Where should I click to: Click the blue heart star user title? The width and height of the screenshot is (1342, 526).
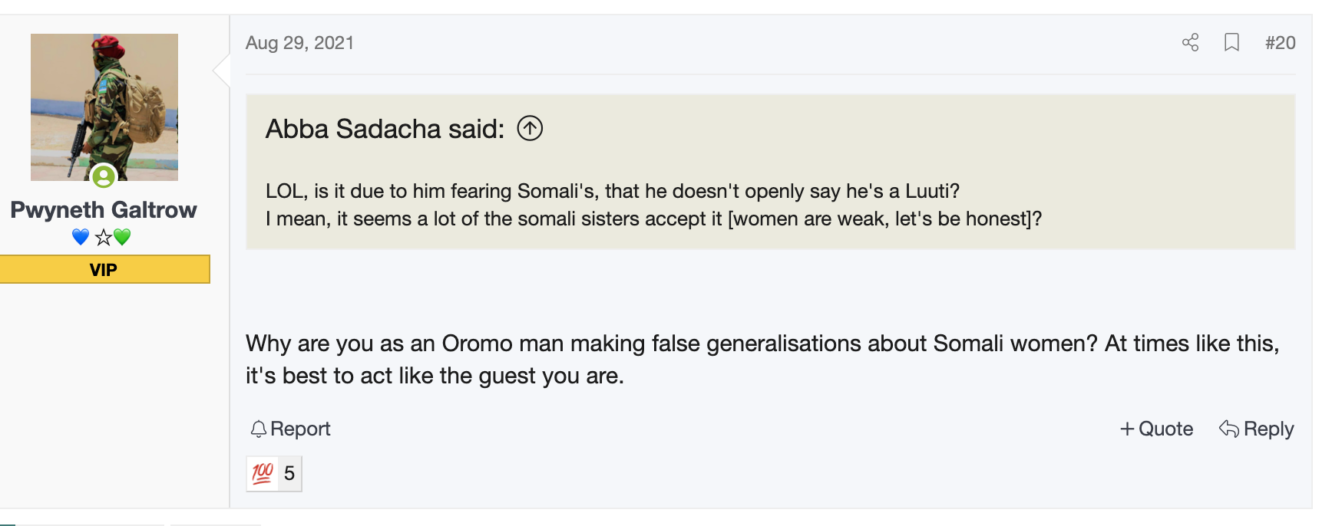[101, 237]
